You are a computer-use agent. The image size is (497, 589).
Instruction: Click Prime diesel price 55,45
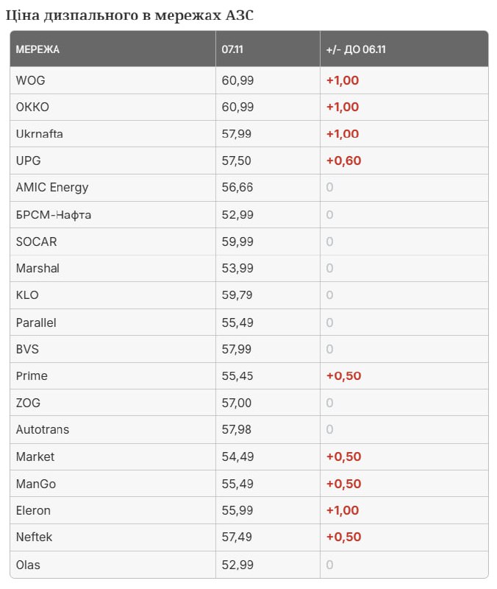coord(237,375)
